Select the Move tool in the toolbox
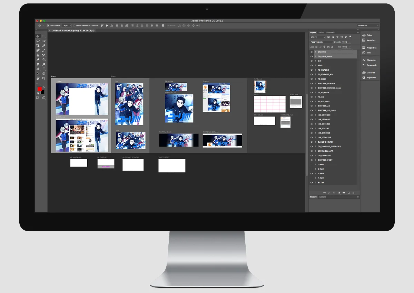414x293 pixels. pos(38,36)
